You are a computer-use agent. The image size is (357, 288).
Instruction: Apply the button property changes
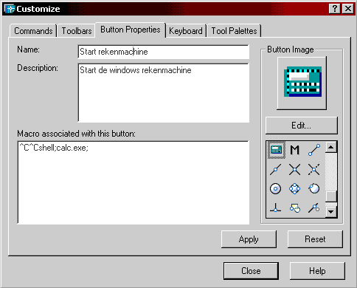point(249,239)
